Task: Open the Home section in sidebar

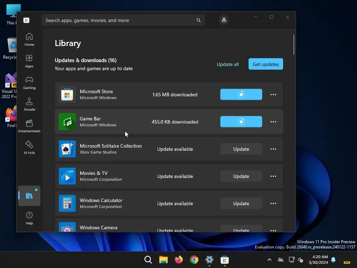Action: point(29,40)
